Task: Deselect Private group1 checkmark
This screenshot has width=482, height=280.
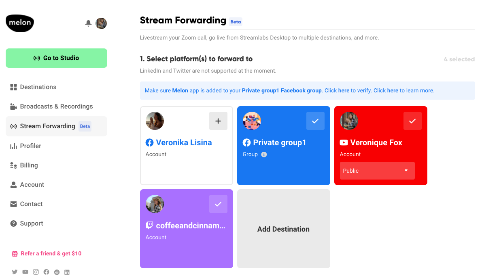Action: tap(315, 121)
